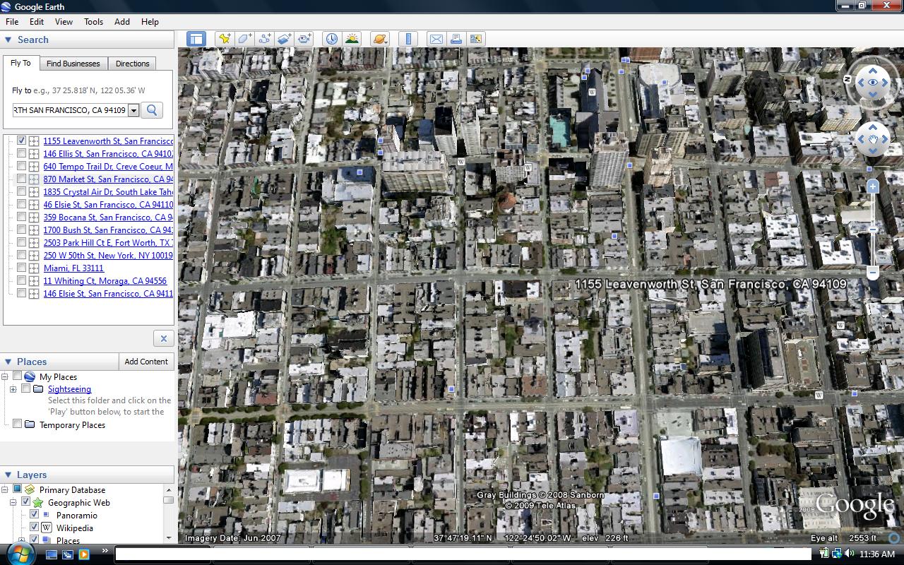Click the Look joystick eye icon

[x=873, y=83]
